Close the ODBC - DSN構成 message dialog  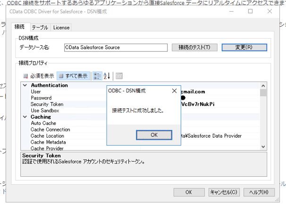click(x=174, y=91)
